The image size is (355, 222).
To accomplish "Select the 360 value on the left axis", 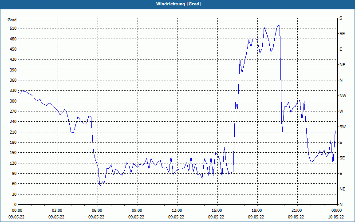I will 13,80.
